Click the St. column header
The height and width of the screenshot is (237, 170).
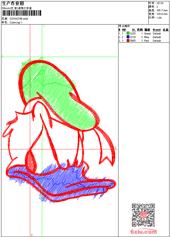tap(134, 30)
